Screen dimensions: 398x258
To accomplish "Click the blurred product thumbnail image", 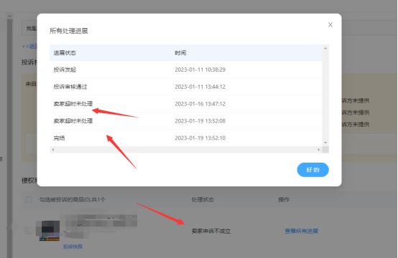I will pyautogui.click(x=50, y=230).
